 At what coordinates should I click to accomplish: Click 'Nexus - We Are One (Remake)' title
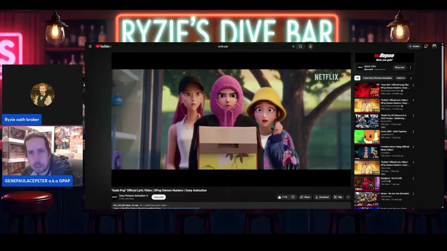(395, 193)
